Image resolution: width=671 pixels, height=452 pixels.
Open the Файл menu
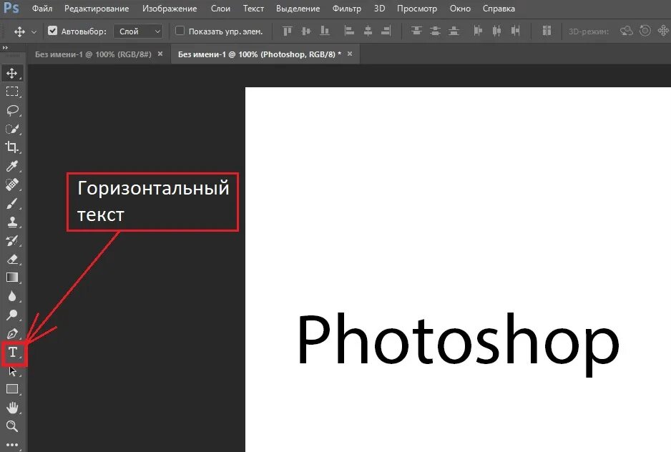(42, 9)
